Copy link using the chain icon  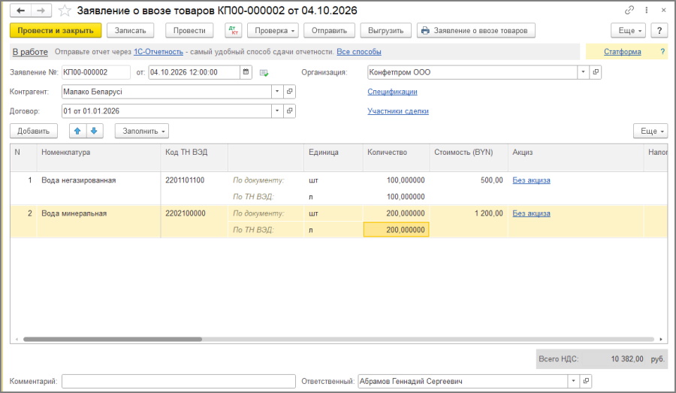(629, 10)
